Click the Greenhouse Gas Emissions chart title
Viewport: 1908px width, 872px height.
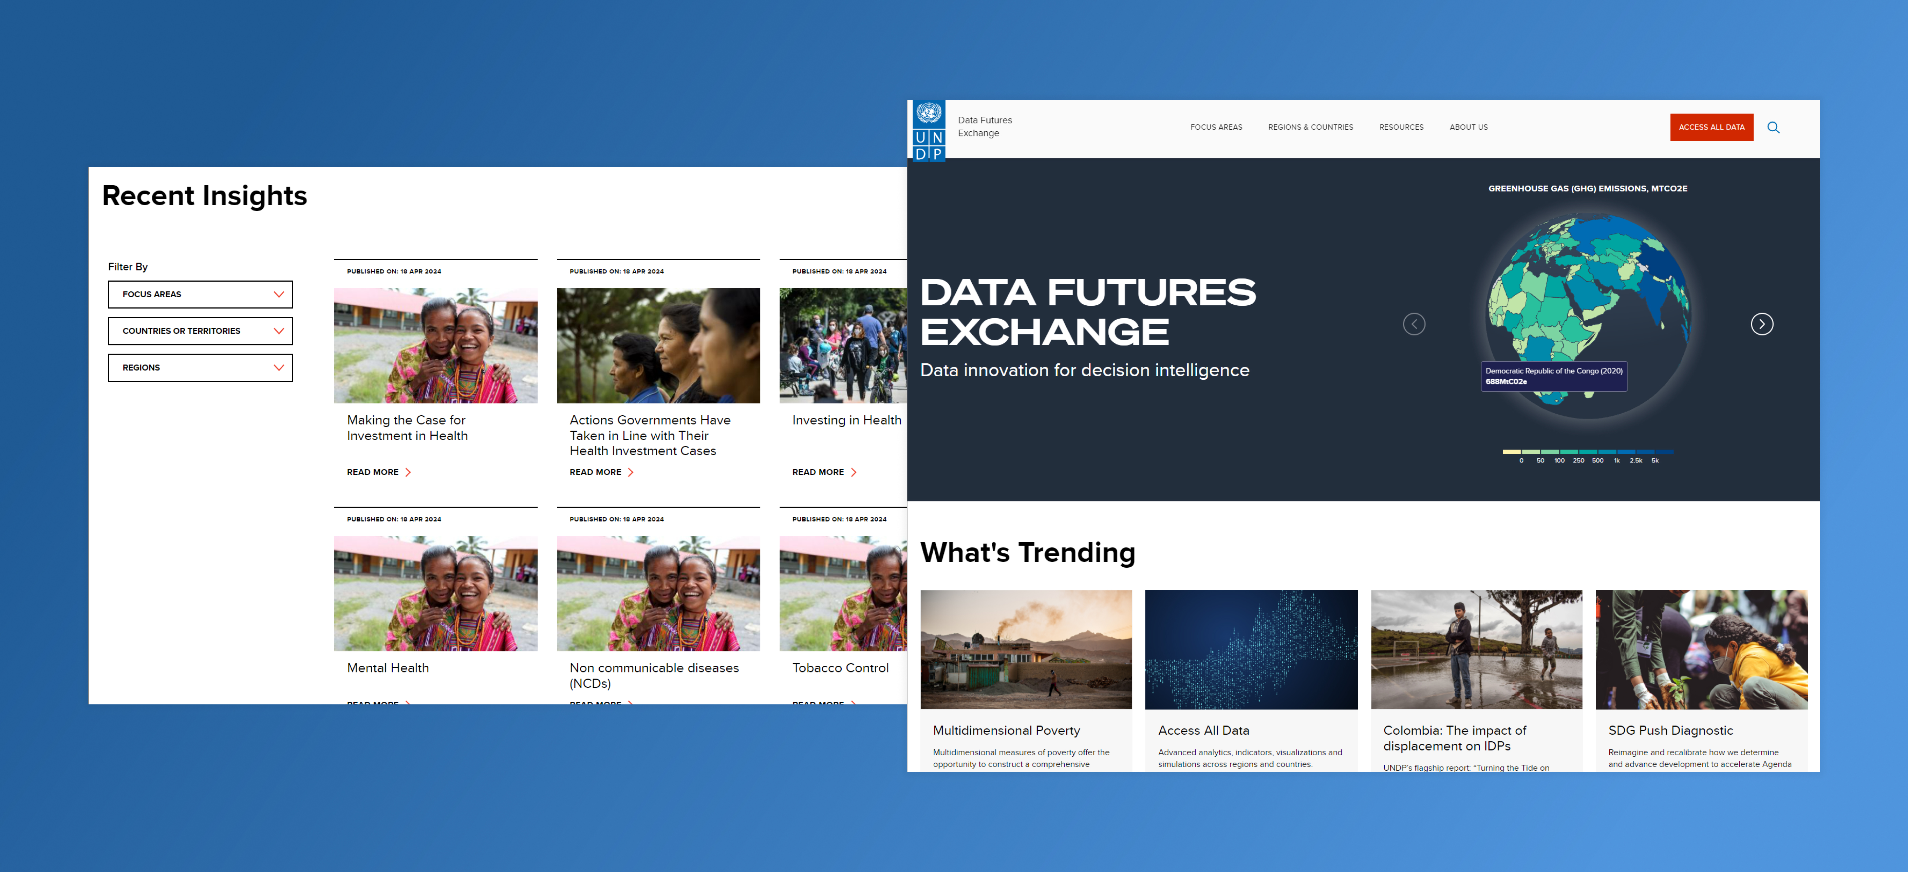pos(1588,189)
